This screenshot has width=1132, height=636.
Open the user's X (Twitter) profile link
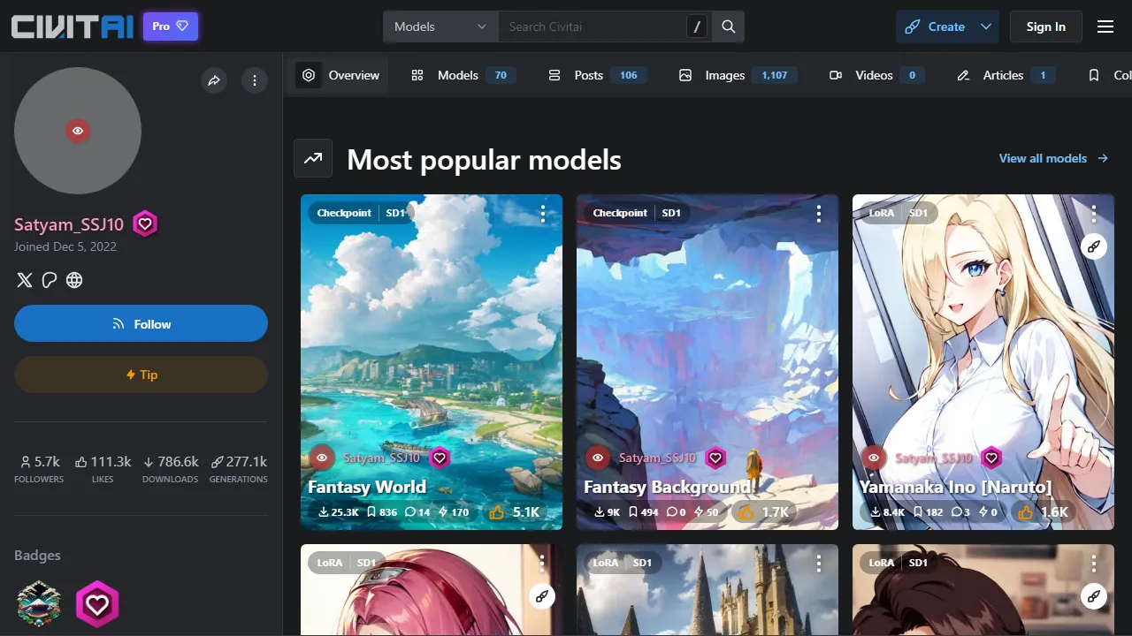24,280
